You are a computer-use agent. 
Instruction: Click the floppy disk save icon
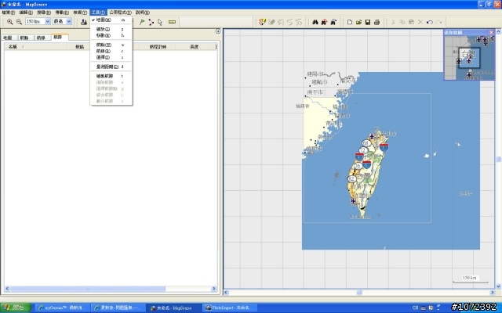[368, 22]
